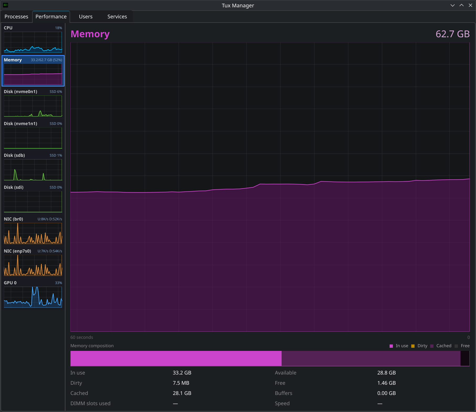Screen dimensions: 476x412
Task: Click the Tux Manager app icon in title bar
Action: (6, 5)
